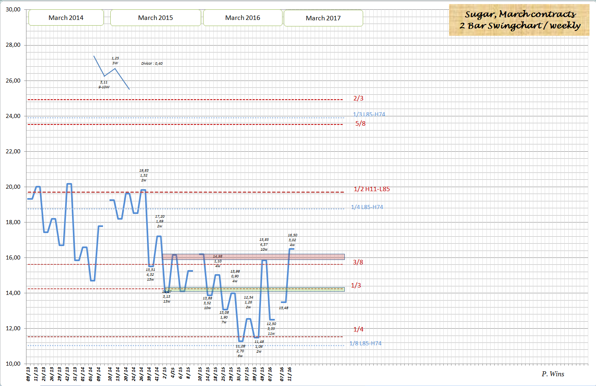Select the 11/16 x-axis week label

(x=290, y=374)
